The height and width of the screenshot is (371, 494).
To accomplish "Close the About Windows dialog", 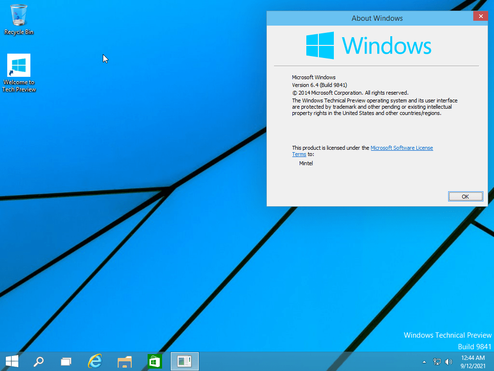I will [480, 16].
